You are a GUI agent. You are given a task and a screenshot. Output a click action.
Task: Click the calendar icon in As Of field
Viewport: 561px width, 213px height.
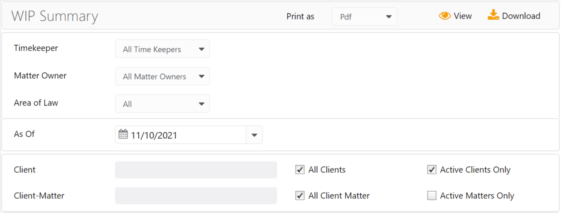[123, 134]
